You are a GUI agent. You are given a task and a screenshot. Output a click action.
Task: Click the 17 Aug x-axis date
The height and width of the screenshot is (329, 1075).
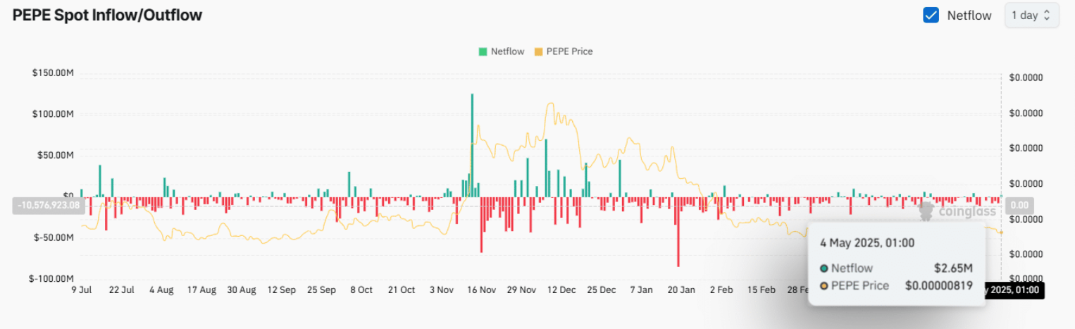coord(201,290)
